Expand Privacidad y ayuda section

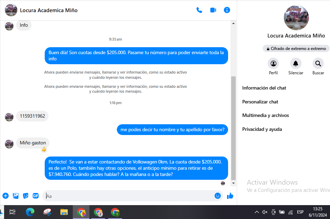(262, 129)
